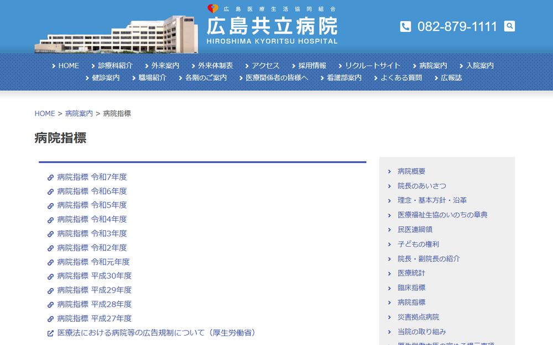553x345 pixels.
Task: Click the hospital building image
Action: pos(116,34)
